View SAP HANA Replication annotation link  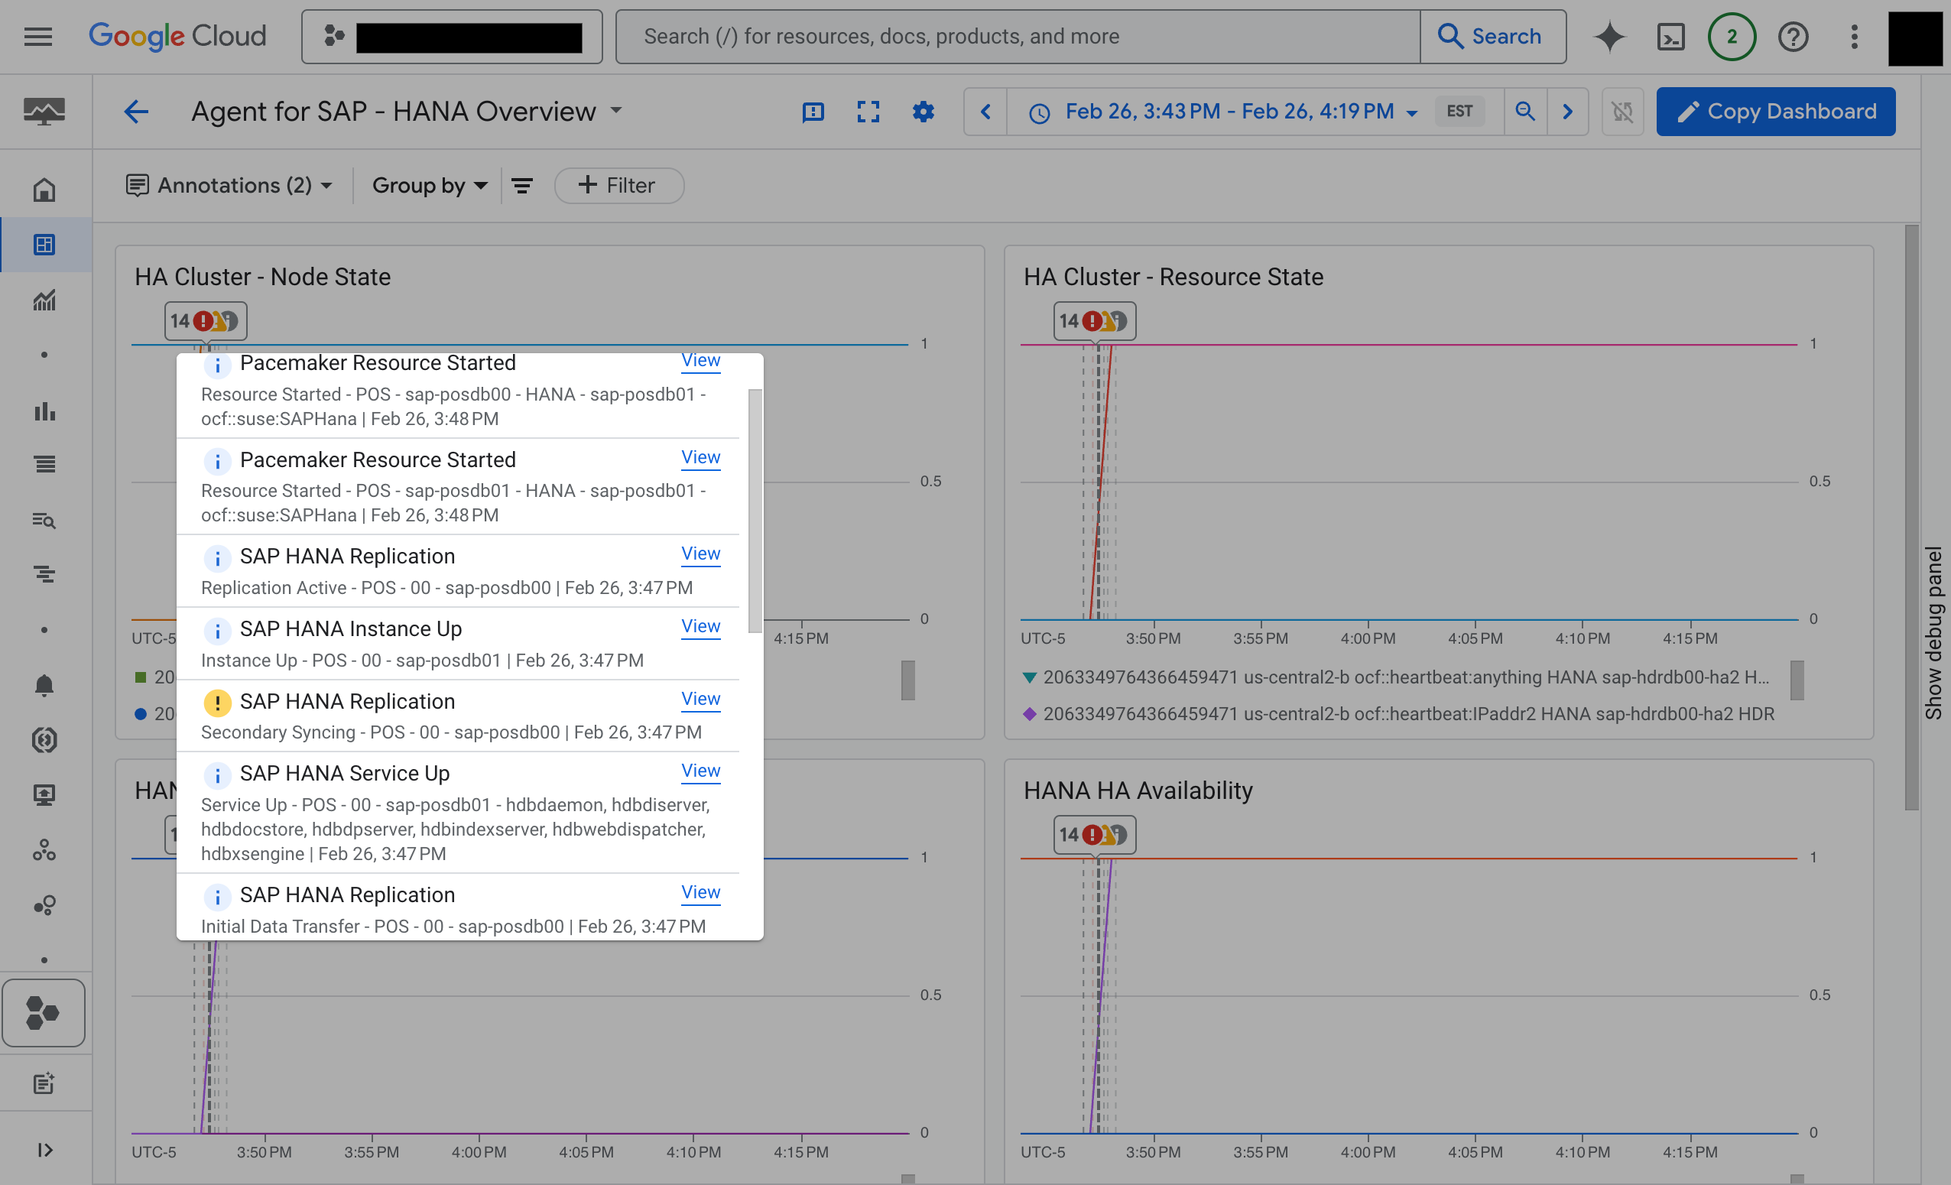click(x=700, y=555)
